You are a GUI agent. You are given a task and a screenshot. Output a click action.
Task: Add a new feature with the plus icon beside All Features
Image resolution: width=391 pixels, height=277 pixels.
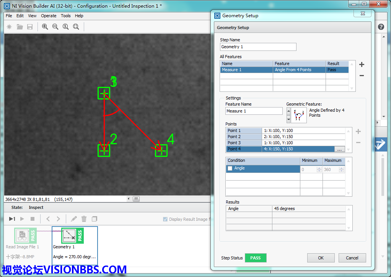point(362,65)
